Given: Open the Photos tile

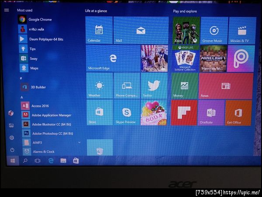Looking at the screenshot, I should pos(154,58).
